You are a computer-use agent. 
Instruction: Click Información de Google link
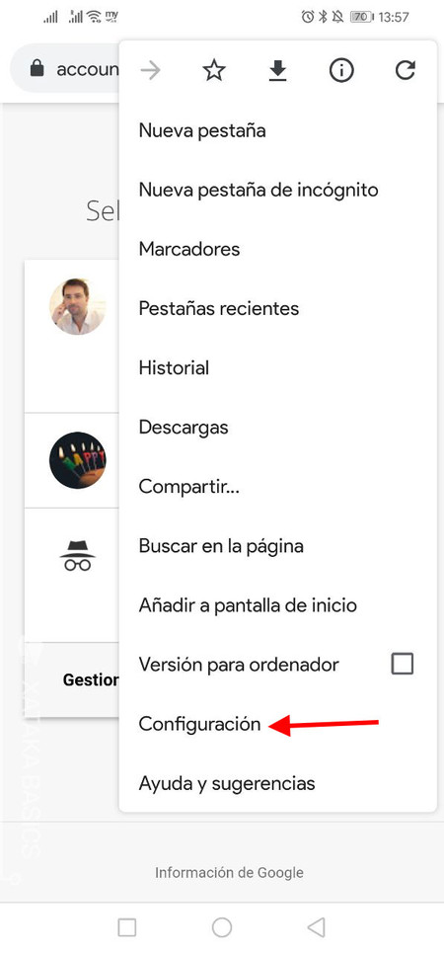[x=229, y=873]
